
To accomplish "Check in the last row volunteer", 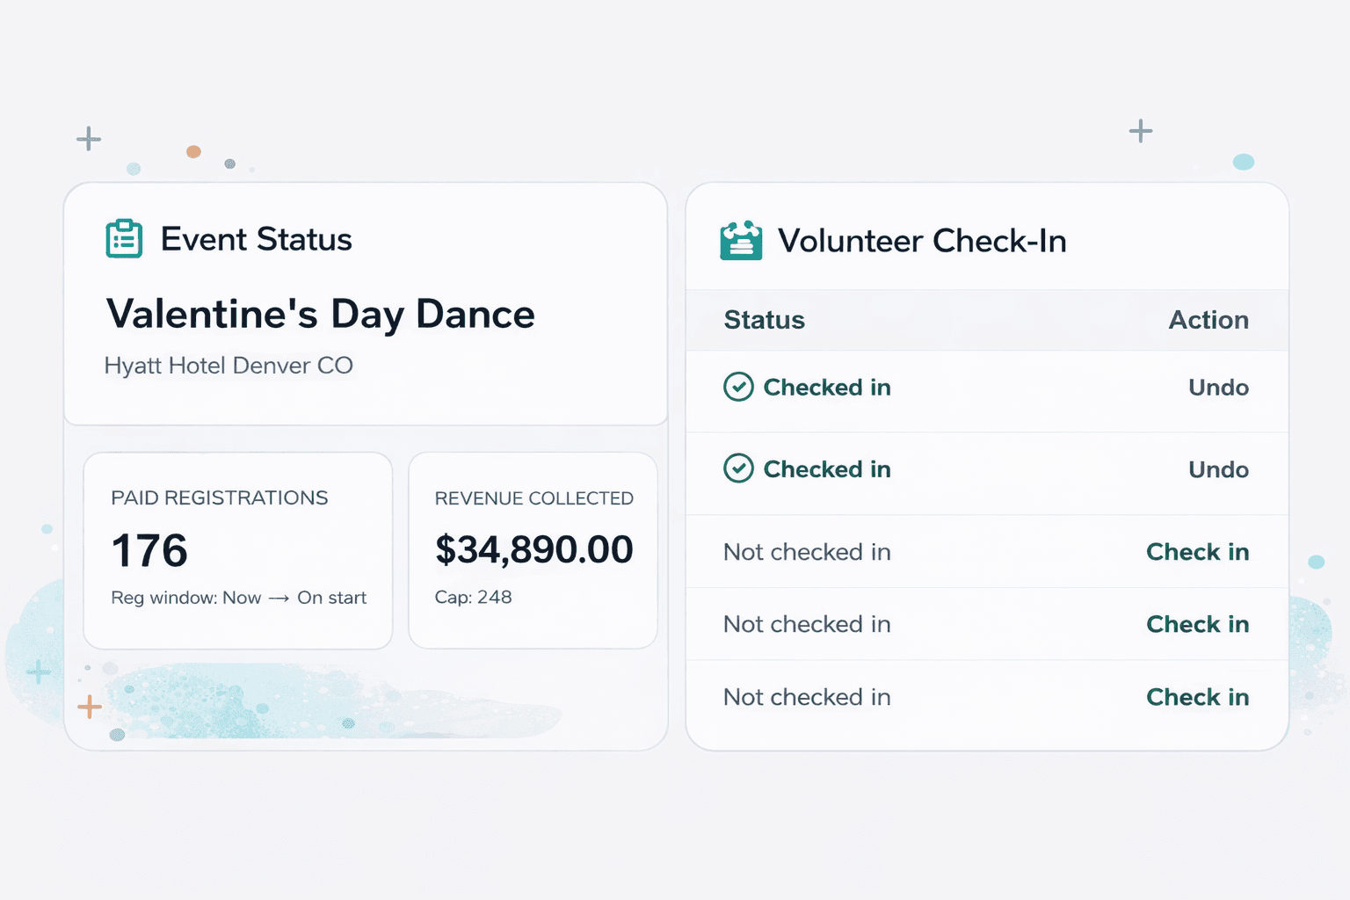I will pyautogui.click(x=1197, y=697).
